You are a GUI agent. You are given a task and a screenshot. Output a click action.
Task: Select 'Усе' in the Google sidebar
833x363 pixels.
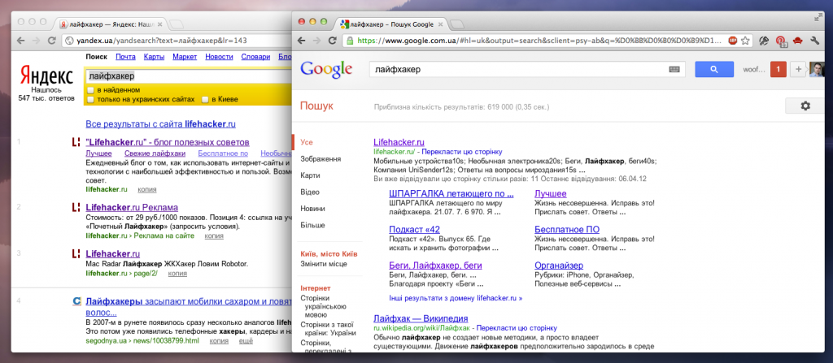pos(307,142)
